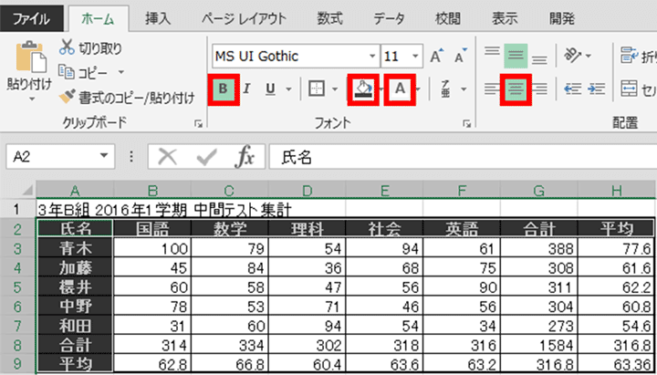Apply fill color with the paint bucket
657x375 pixels.
361,89
